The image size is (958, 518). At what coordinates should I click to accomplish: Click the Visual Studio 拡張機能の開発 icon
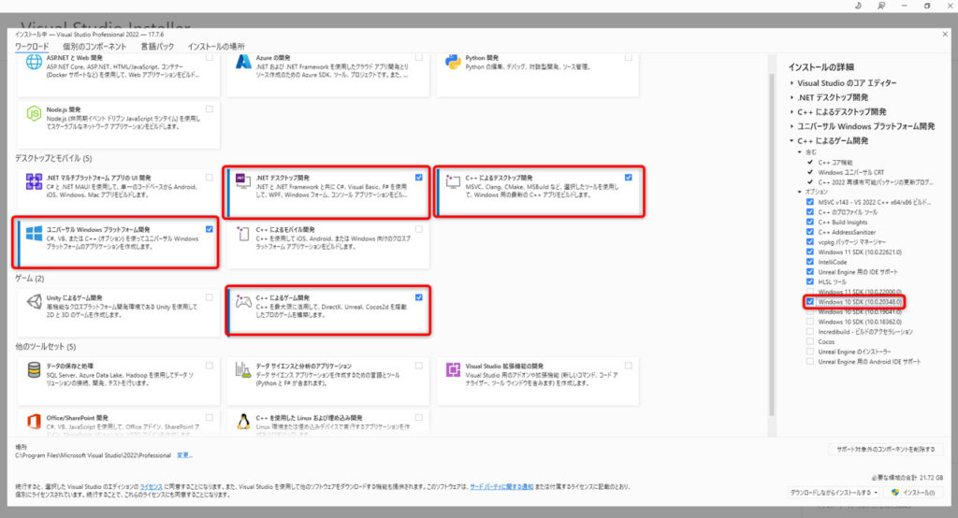(453, 369)
